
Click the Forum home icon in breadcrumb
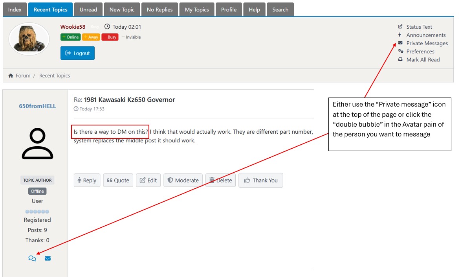(x=11, y=76)
